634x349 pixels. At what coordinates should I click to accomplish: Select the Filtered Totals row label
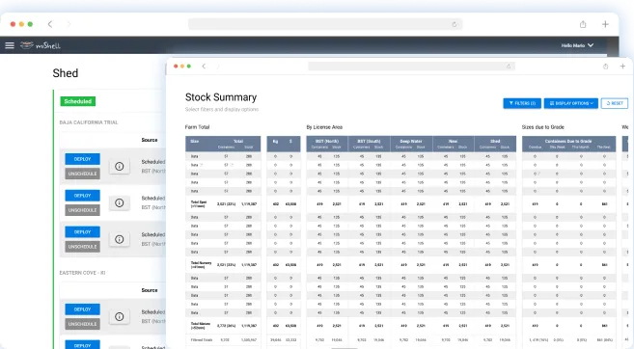(202, 340)
